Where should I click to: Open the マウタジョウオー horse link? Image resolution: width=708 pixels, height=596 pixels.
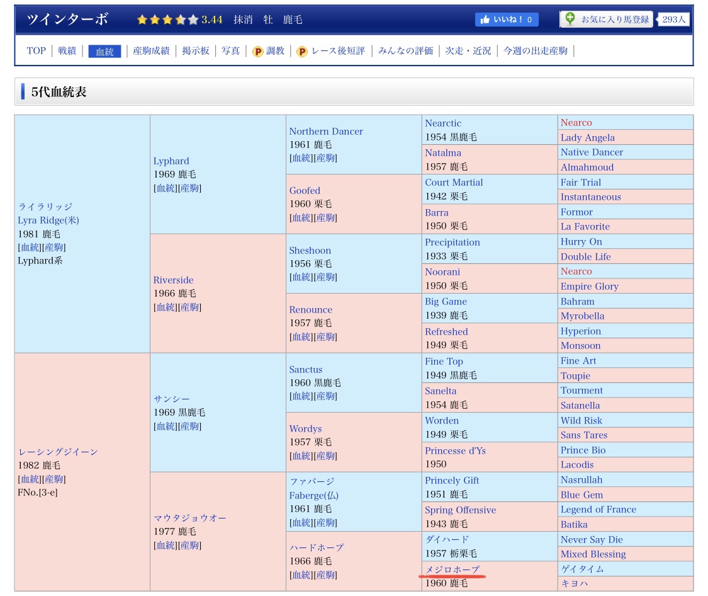pos(189,518)
